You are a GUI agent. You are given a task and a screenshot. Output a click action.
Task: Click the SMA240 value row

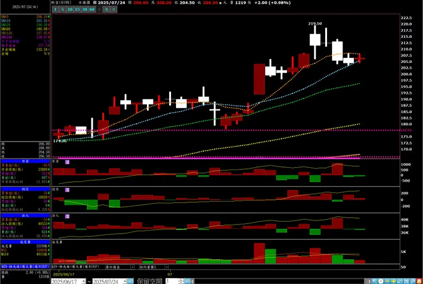pos(25,37)
